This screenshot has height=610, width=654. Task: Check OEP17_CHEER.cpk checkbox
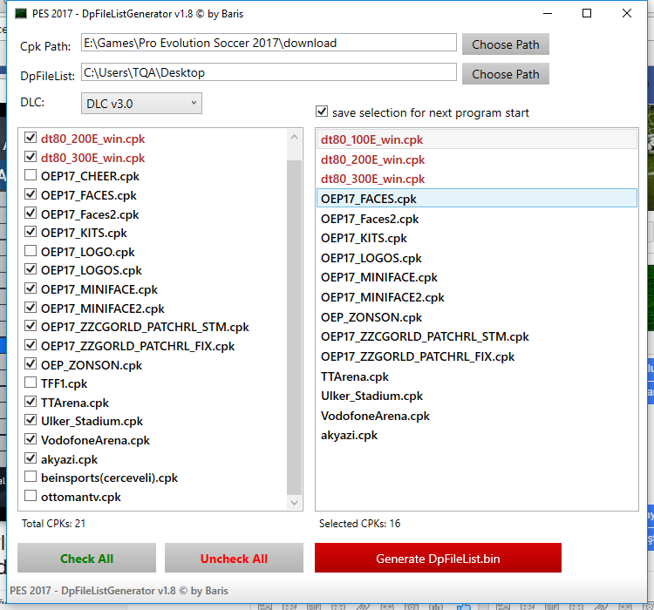(x=31, y=174)
